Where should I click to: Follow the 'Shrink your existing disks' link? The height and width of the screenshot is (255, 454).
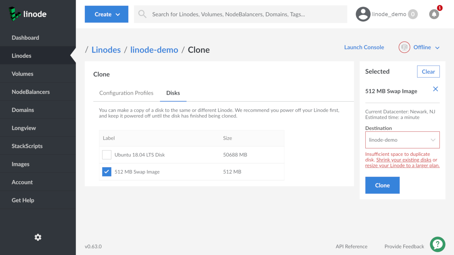[404, 160]
